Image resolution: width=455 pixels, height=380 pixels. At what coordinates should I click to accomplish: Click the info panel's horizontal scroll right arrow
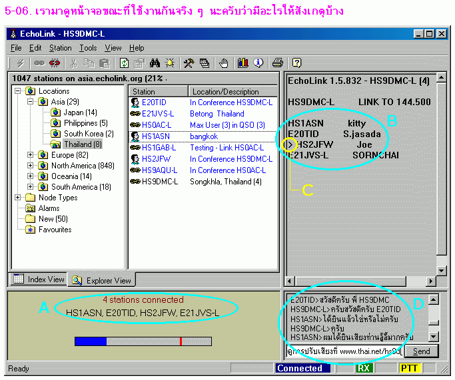[x=431, y=281]
